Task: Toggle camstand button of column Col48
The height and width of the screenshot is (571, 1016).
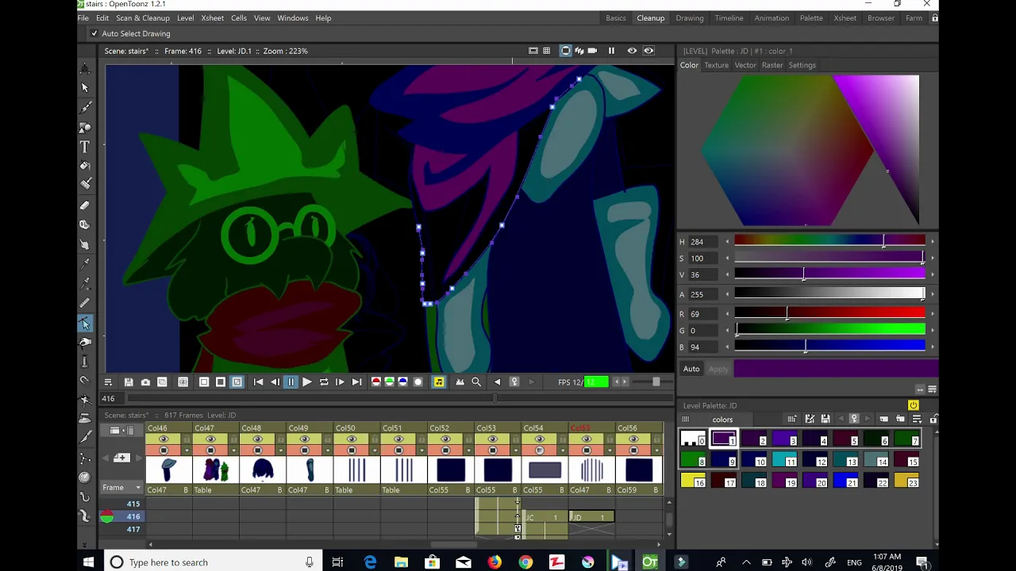Action: coord(257,450)
